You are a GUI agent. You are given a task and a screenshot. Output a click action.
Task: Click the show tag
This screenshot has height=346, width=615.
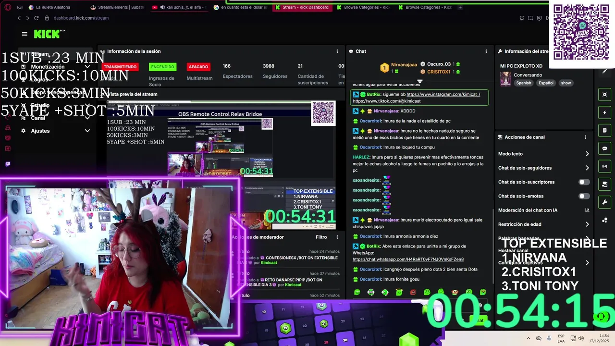[x=566, y=83]
